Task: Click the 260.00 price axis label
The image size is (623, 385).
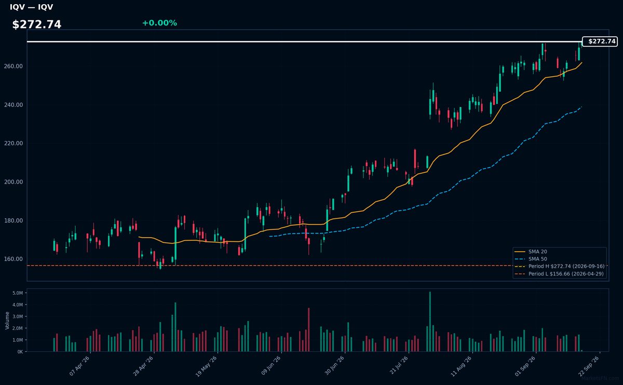Action: pos(15,66)
